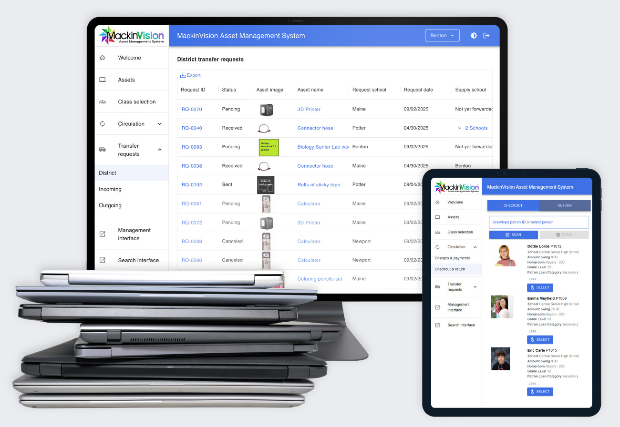Viewport: 620px width, 427px height.
Task: Click the Transfer requests truck icon on monitor
Action: pyautogui.click(x=102, y=150)
